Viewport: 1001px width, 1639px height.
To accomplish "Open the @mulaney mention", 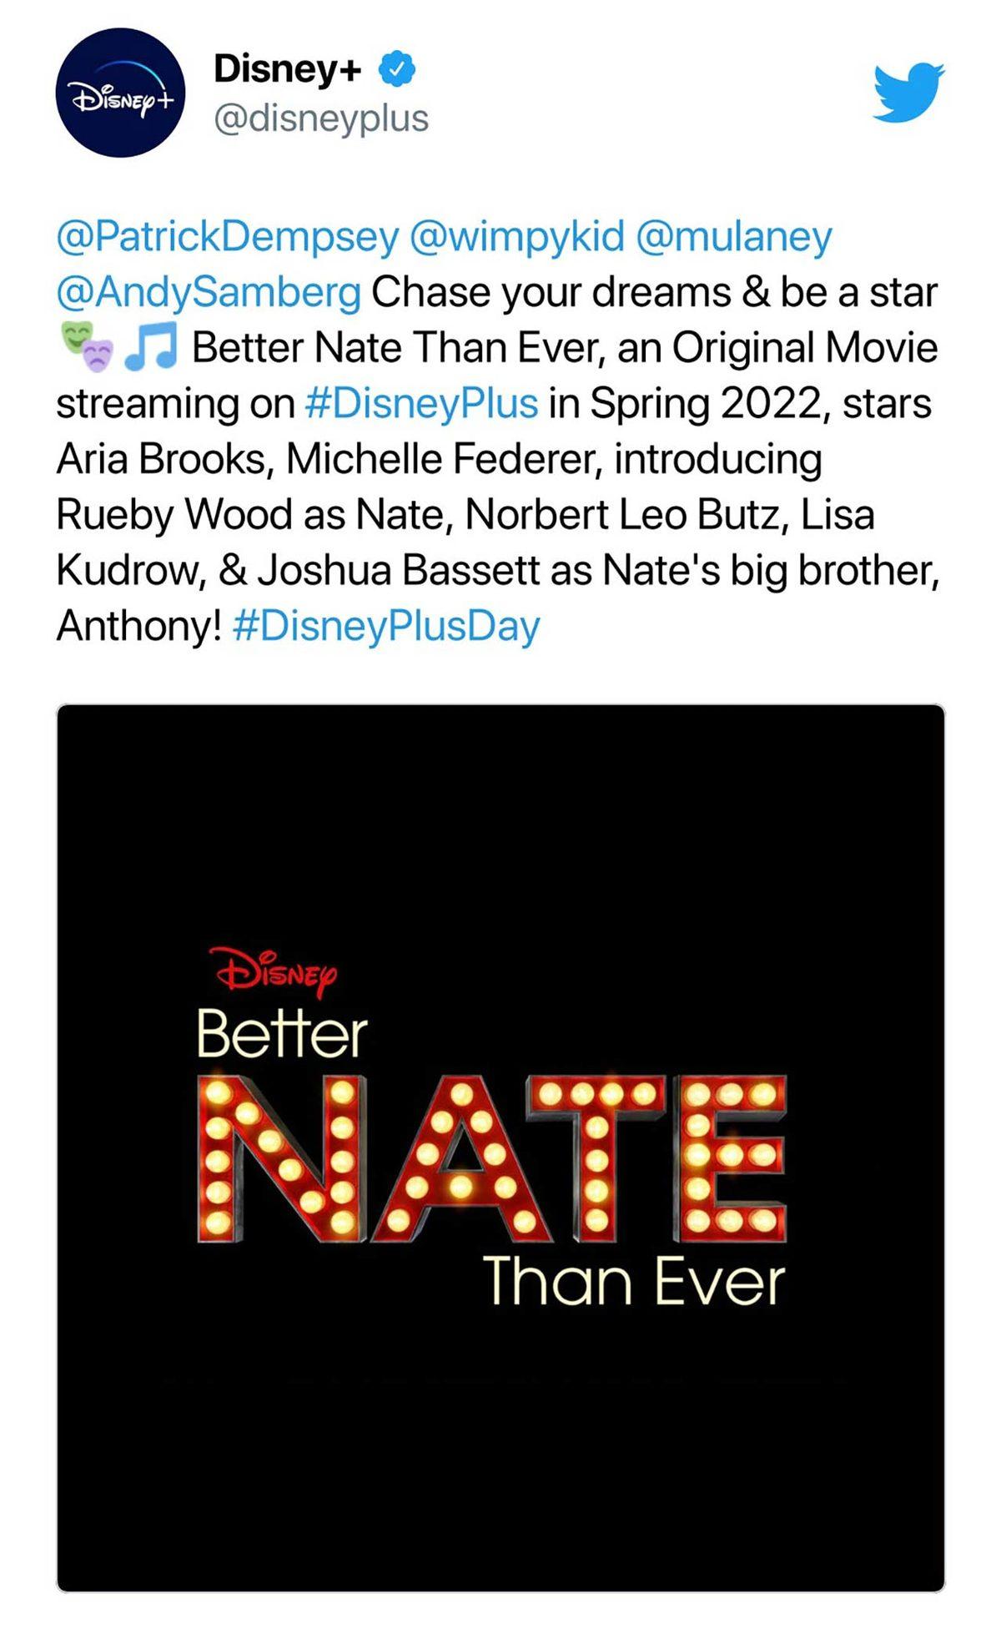I will (x=734, y=237).
